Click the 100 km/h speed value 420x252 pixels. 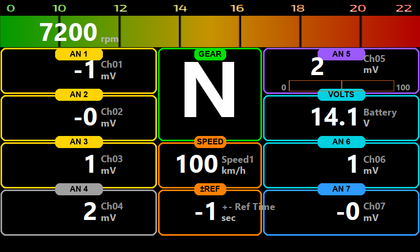pyautogui.click(x=197, y=164)
